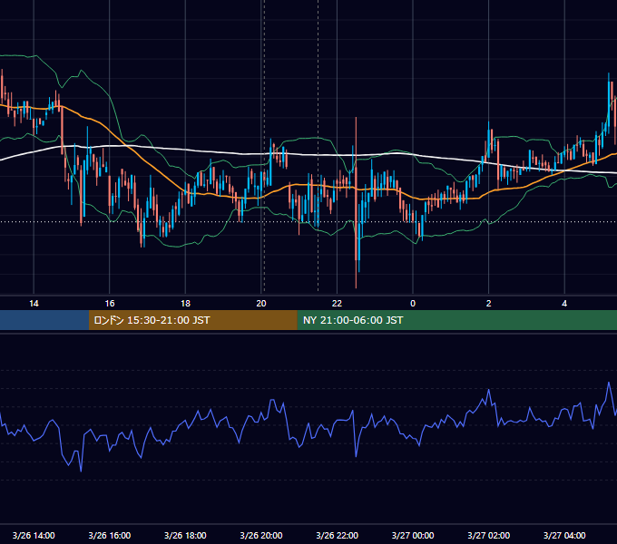Click the 18 hour axis label
Viewport: 617px width, 544px height.
click(185, 304)
